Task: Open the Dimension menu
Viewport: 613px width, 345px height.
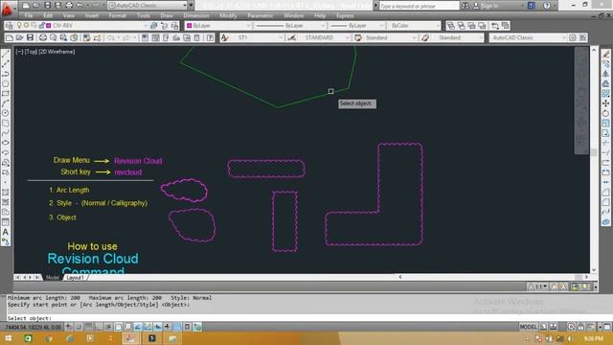Action: click(x=196, y=15)
